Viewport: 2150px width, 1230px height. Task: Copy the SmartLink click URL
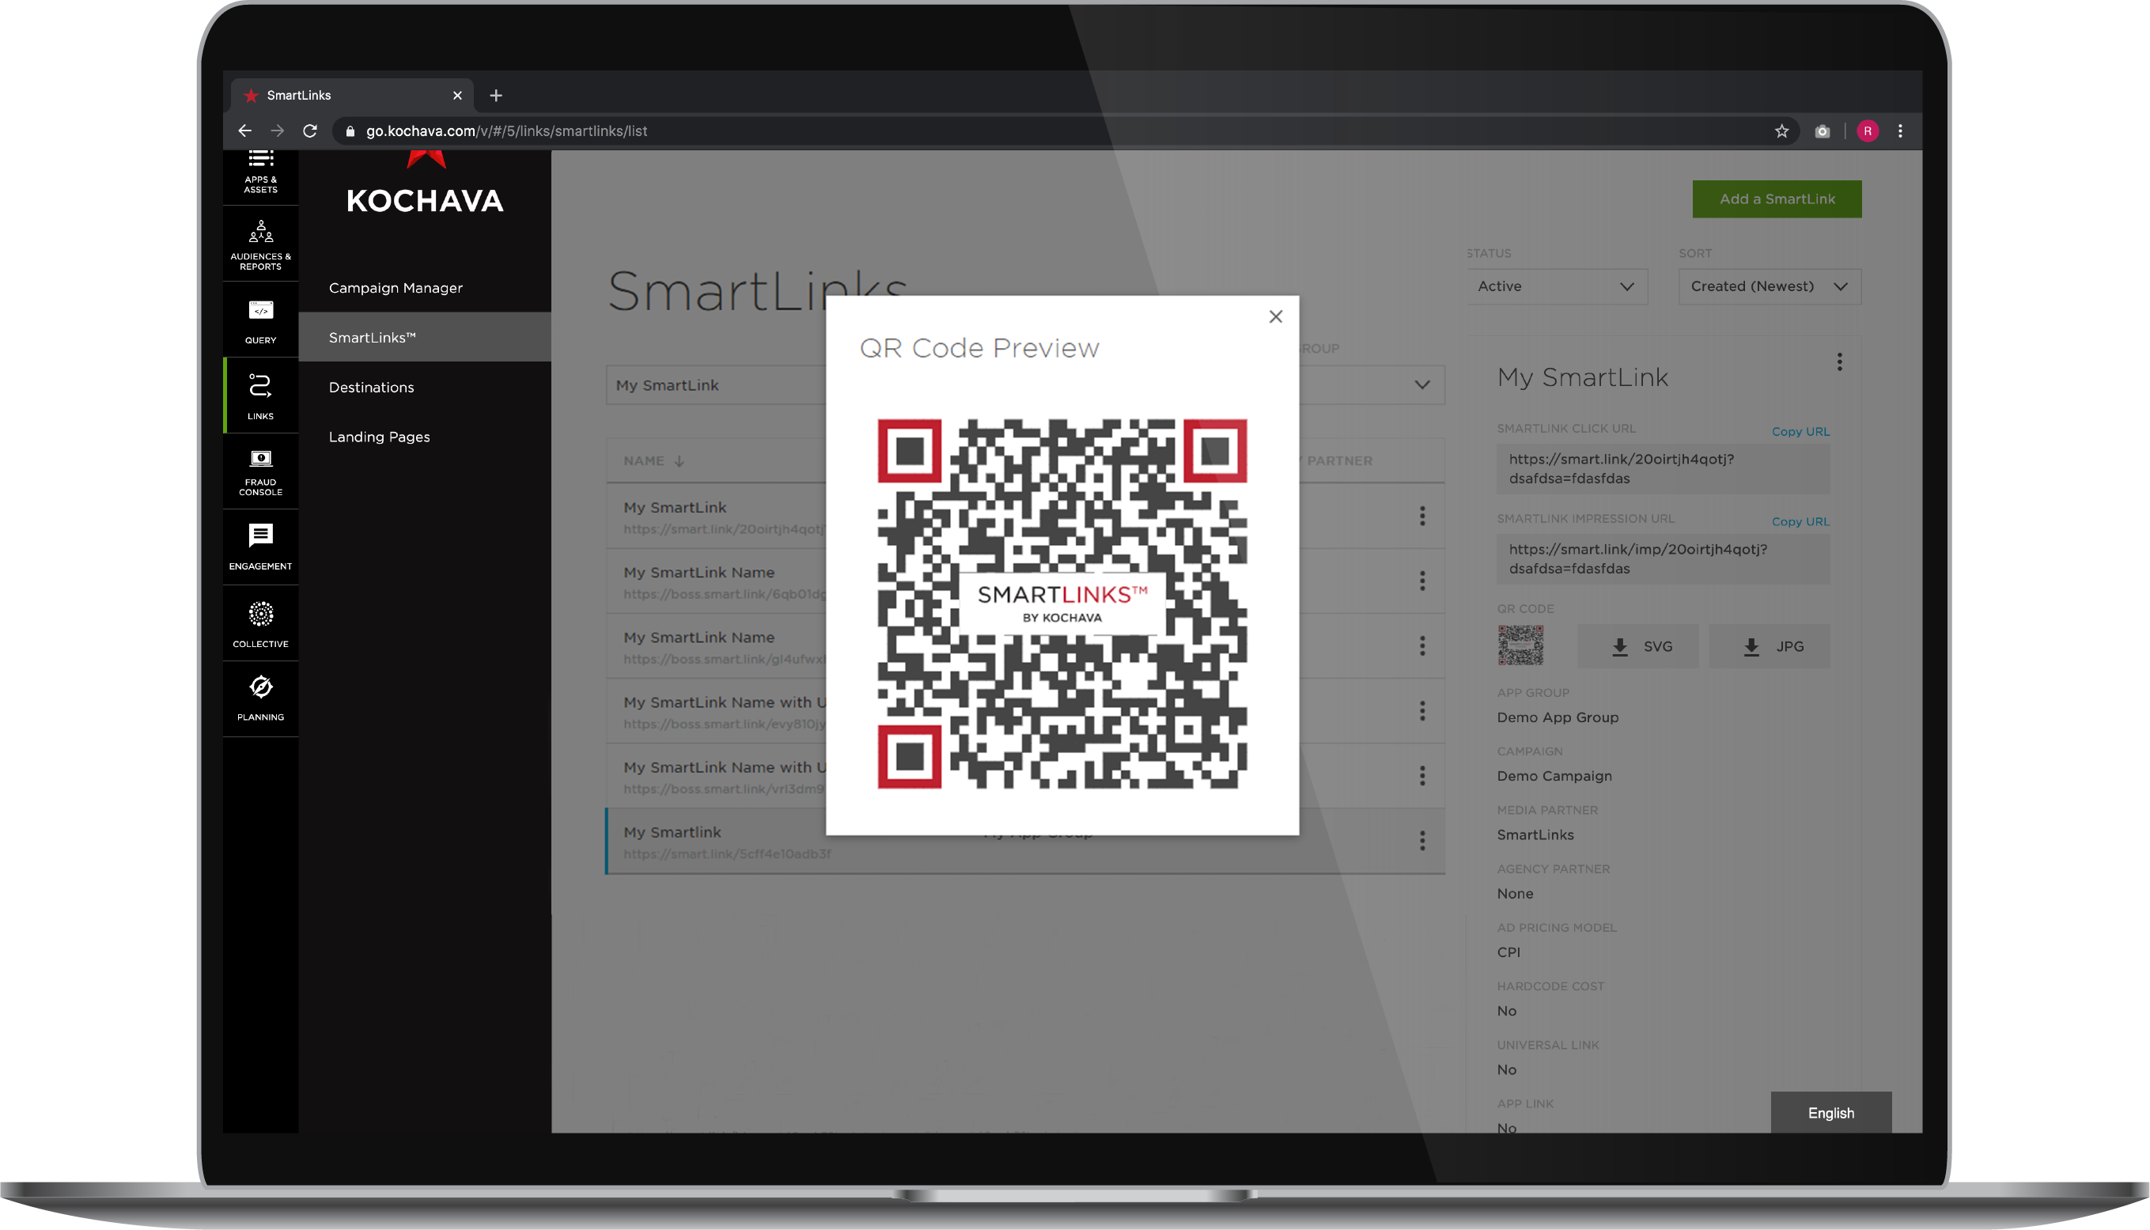1800,432
